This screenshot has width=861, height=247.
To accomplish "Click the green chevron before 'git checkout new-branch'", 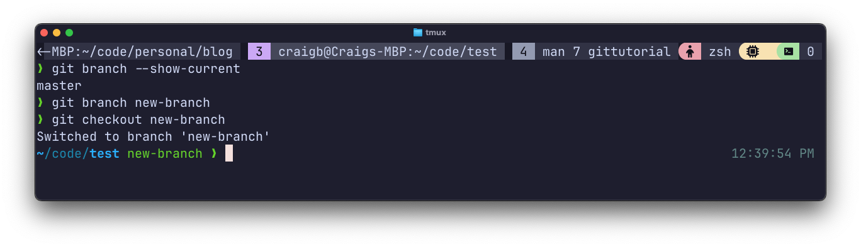I will pyautogui.click(x=40, y=119).
